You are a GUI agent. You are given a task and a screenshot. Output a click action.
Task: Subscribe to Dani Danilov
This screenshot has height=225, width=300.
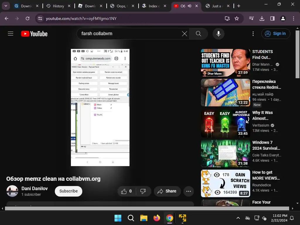tap(69, 191)
